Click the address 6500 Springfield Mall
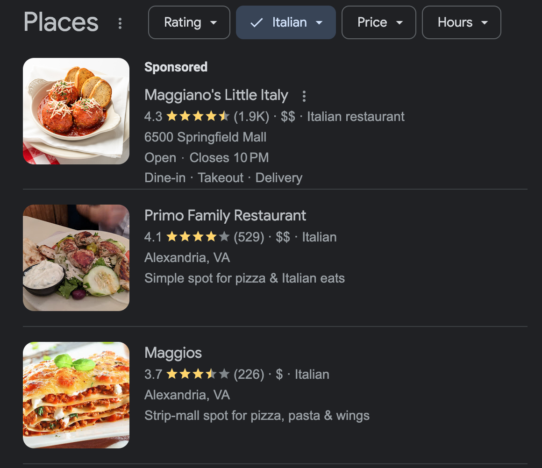The image size is (542, 468). 205,137
